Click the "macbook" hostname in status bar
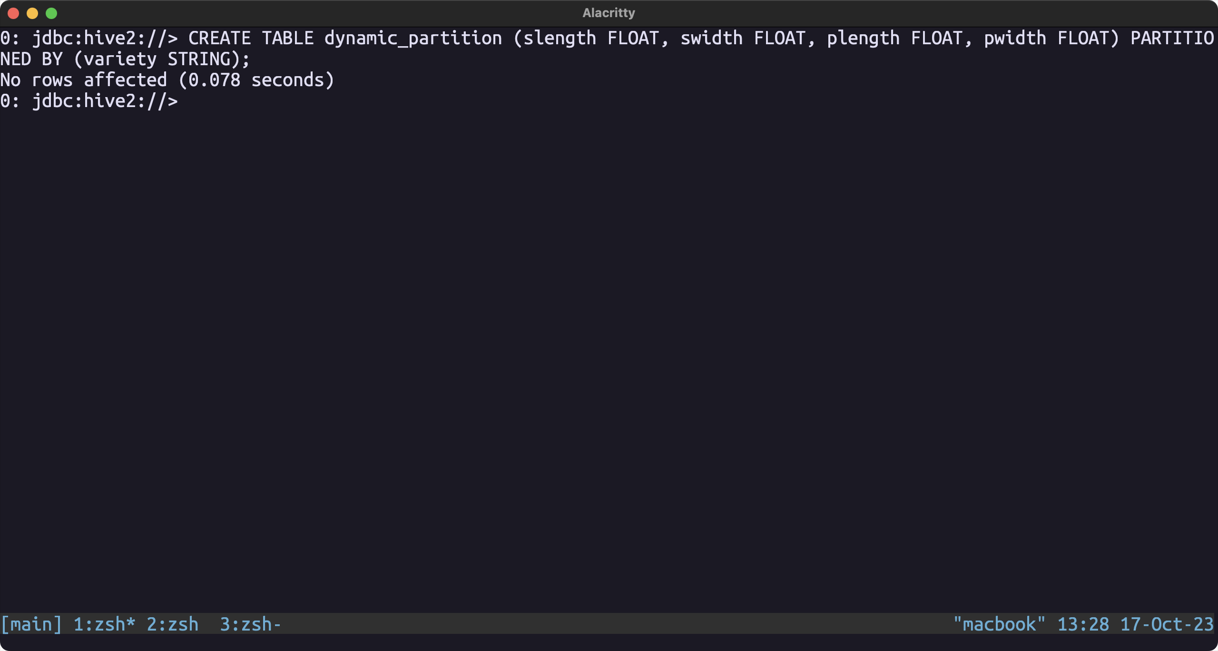The width and height of the screenshot is (1218, 651). pos(1000,624)
